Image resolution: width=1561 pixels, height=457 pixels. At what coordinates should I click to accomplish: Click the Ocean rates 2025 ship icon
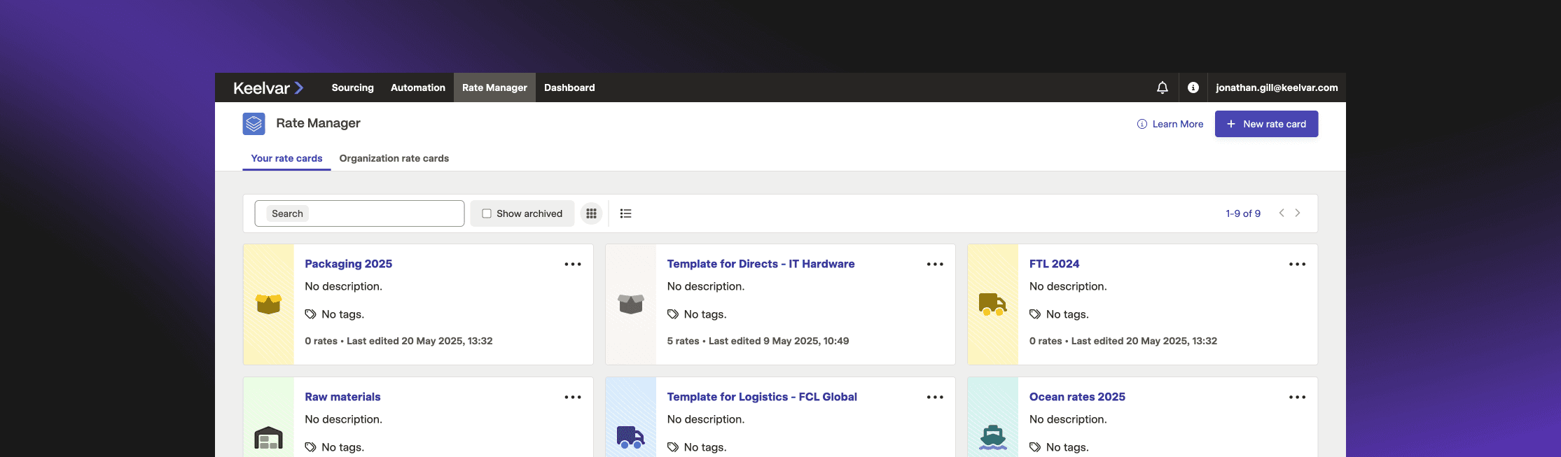992,437
